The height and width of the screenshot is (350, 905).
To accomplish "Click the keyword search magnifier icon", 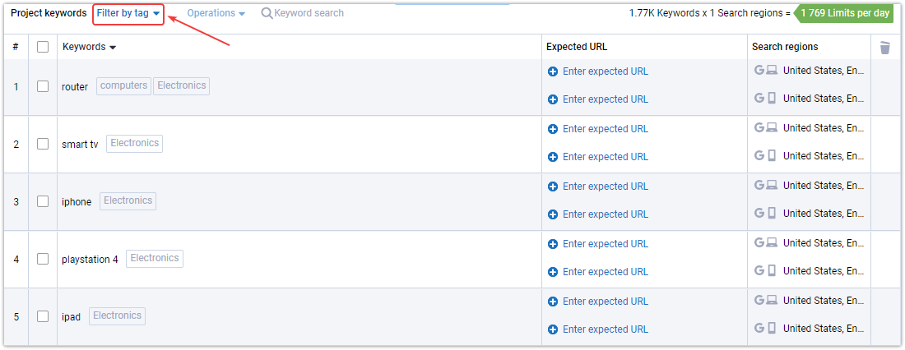I will coord(267,13).
